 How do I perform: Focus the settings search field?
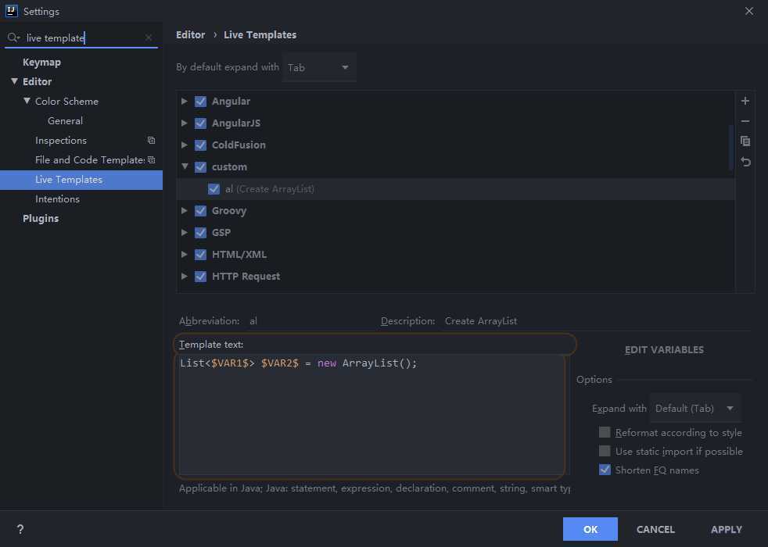pos(83,38)
